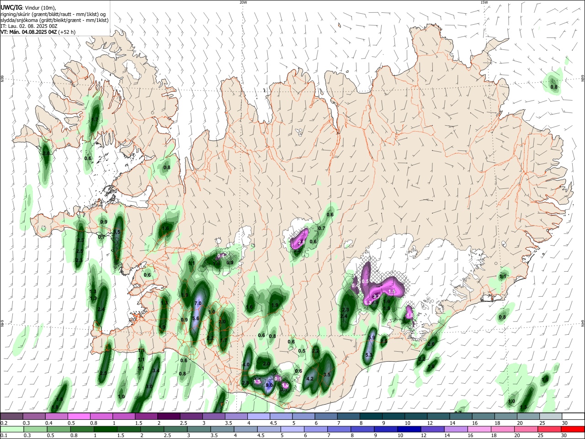
Task: Click the 'IT: Lau. 02. 08. 2025 00Z' line
Action: pyautogui.click(x=29, y=26)
